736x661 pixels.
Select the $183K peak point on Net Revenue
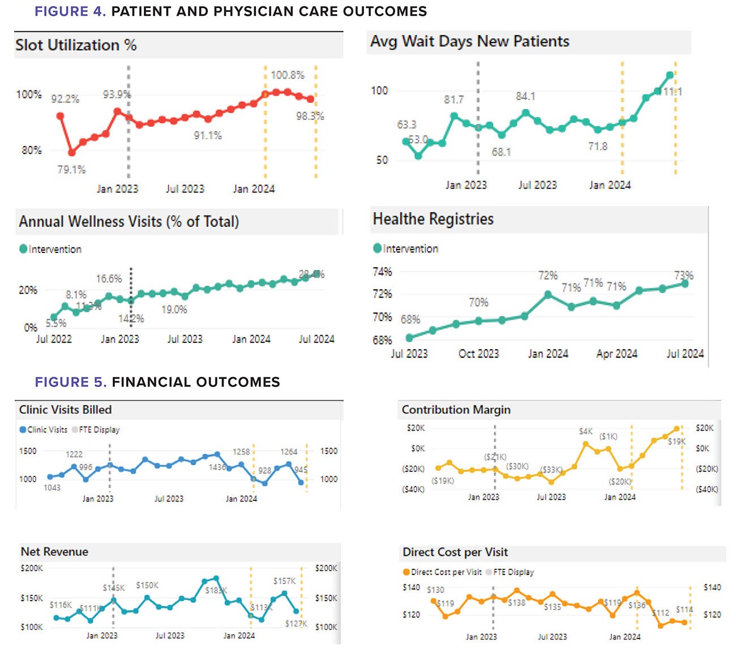point(216,578)
